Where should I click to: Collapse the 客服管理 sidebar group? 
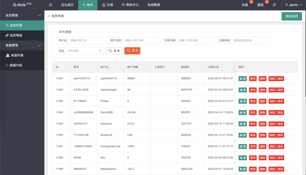point(22,45)
